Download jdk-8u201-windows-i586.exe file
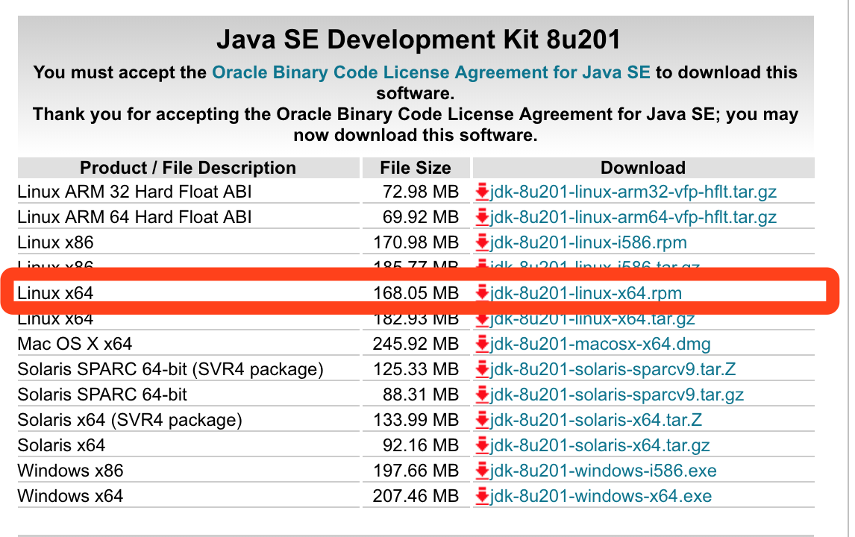 click(x=603, y=471)
